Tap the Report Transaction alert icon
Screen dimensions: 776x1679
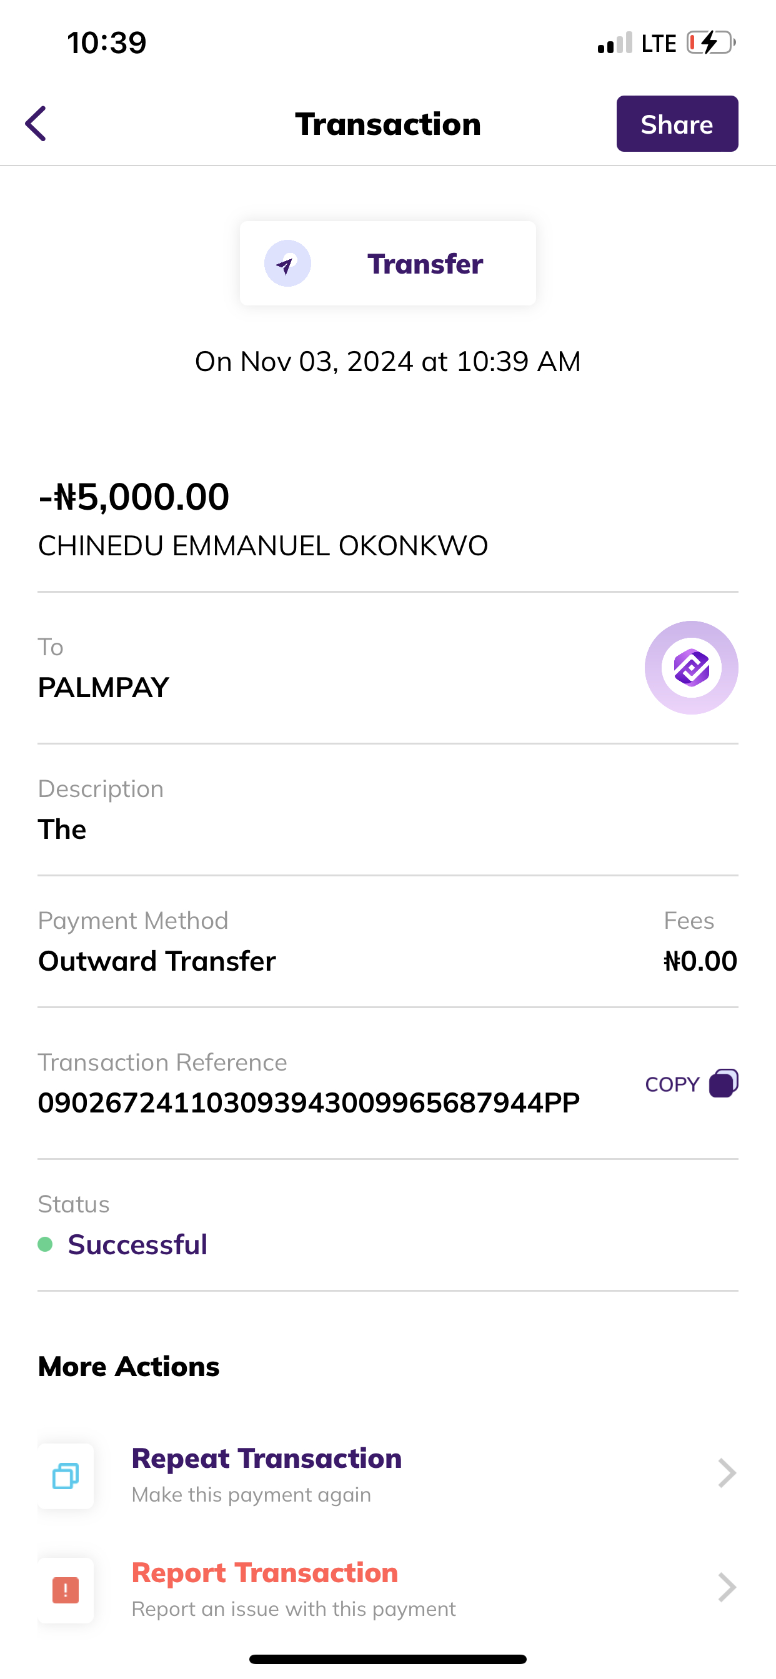66,1590
